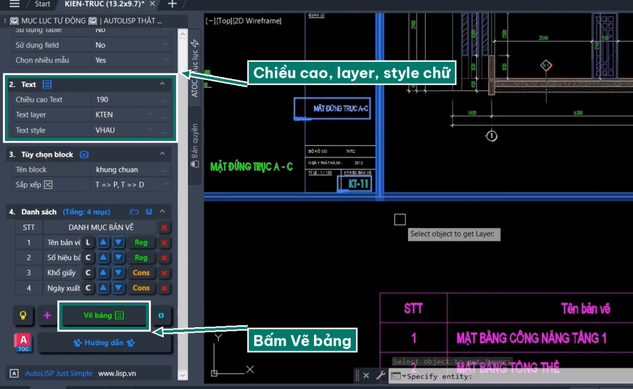Screen dimensions: 633x389
Task: Close the command line with X
Action: 366,375
